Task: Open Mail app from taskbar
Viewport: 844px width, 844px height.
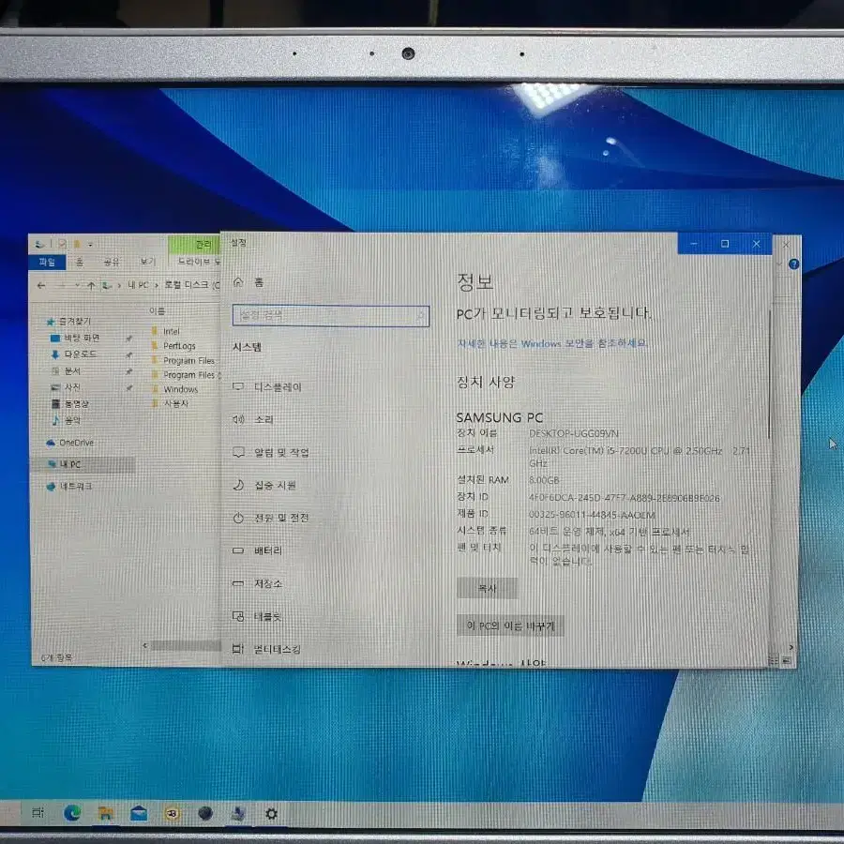Action: pyautogui.click(x=139, y=813)
